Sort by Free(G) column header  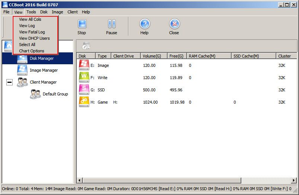pos(177,56)
